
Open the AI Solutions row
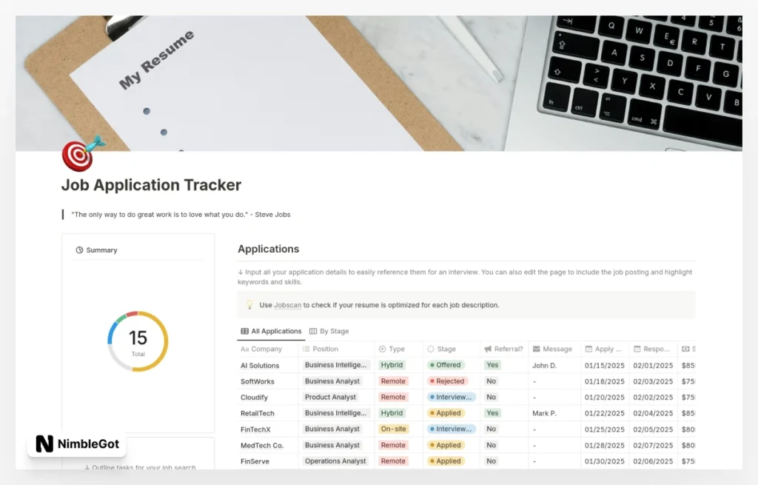pos(260,366)
